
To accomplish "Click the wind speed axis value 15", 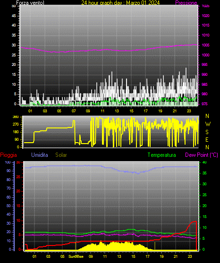I will (14, 74).
